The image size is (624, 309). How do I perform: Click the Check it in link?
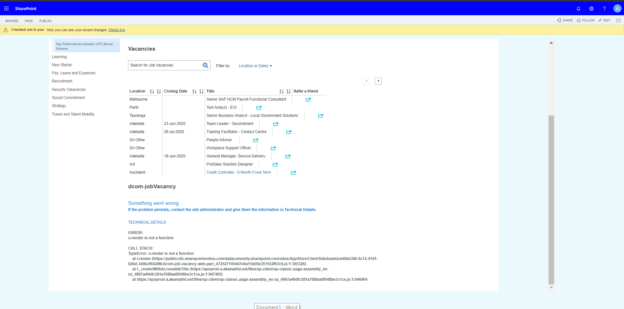116,30
